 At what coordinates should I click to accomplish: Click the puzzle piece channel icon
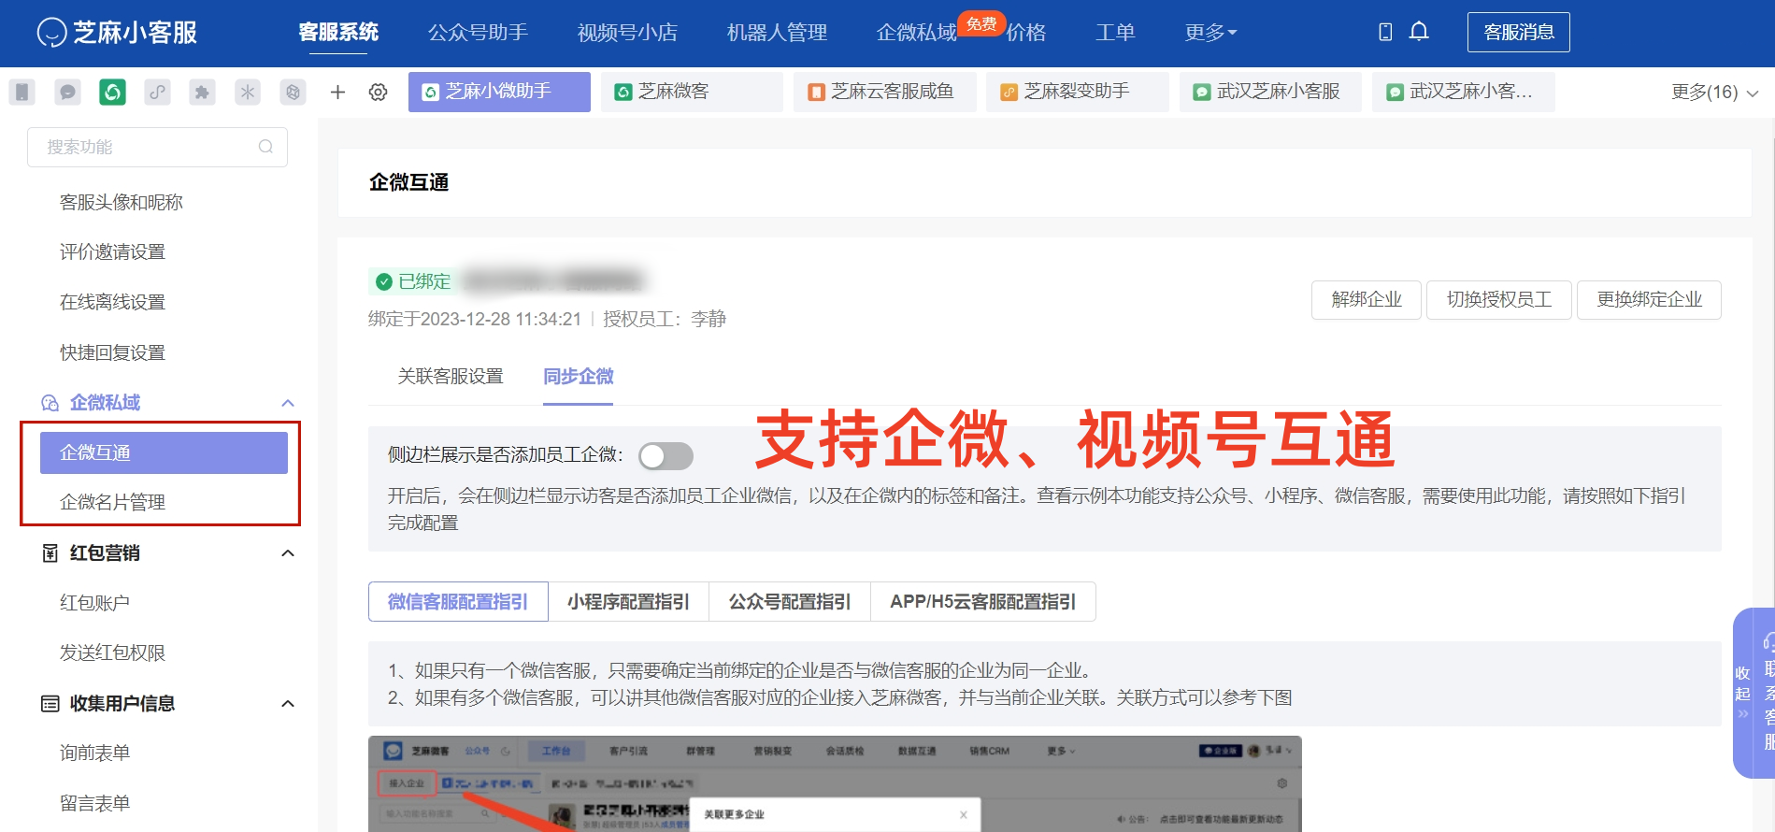(202, 93)
